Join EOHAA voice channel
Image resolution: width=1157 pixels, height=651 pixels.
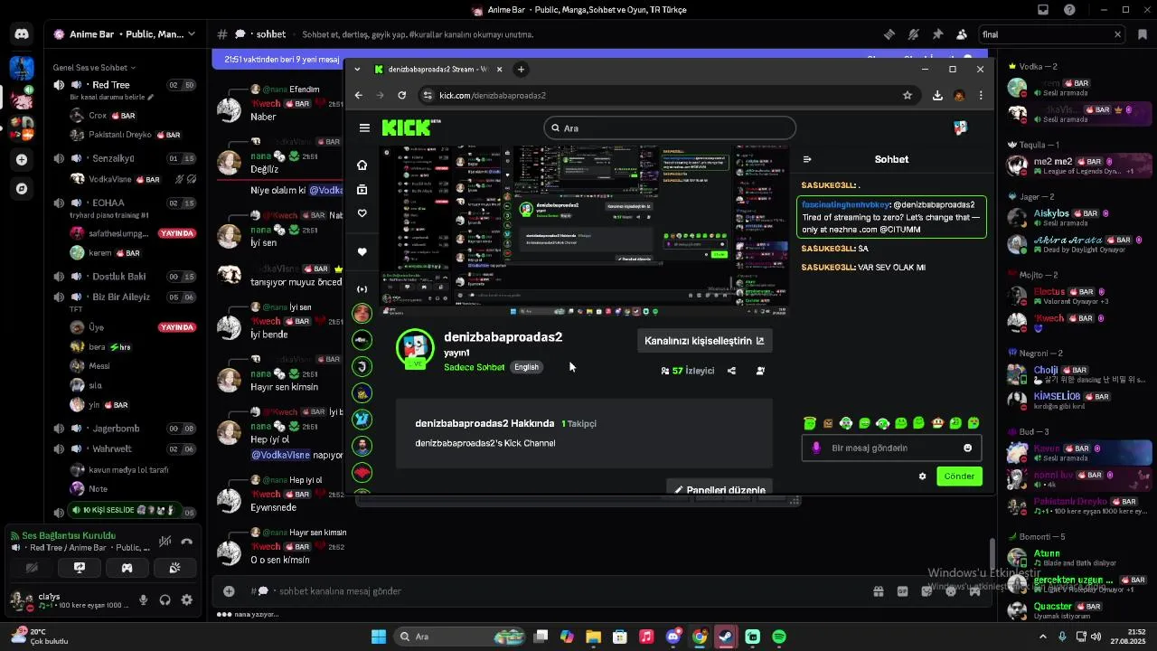tap(125, 203)
